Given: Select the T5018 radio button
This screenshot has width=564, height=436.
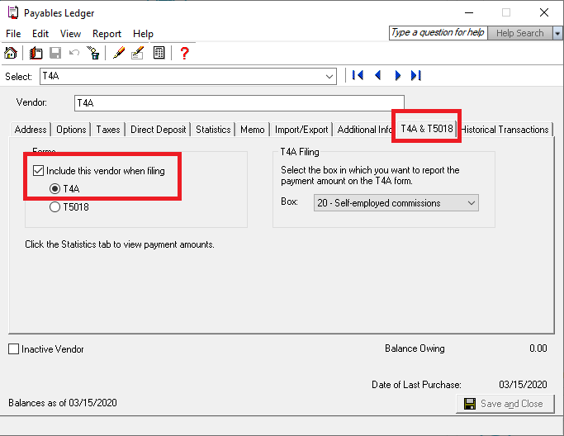Looking at the screenshot, I should (x=55, y=206).
